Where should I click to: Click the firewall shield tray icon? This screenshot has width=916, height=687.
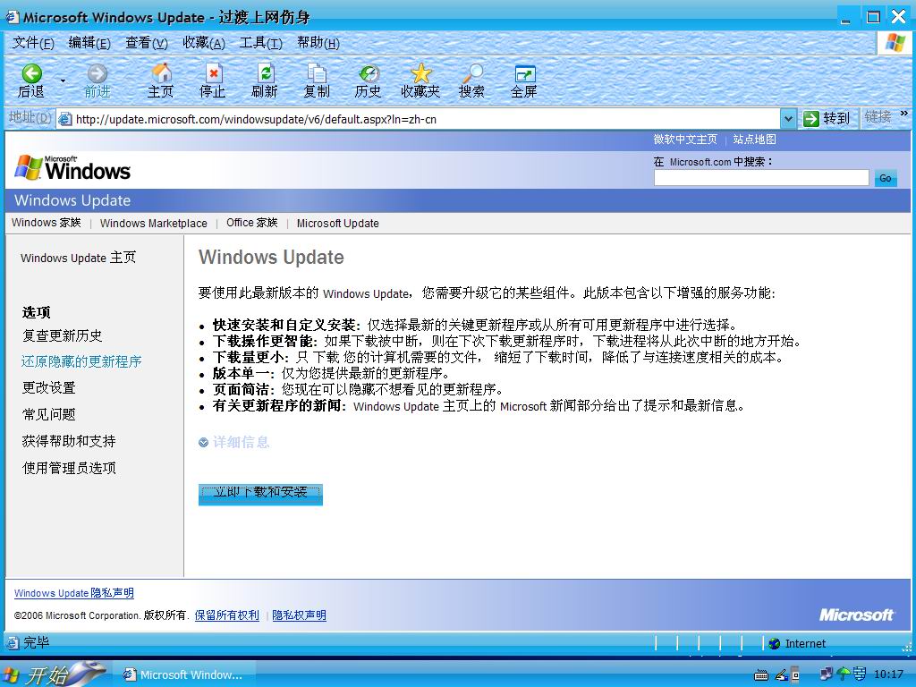(860, 674)
